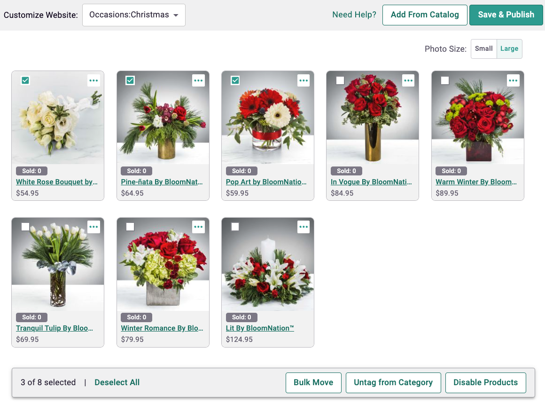Select the Tranquil Tulip product checkbox
This screenshot has width=545, height=404.
click(x=25, y=227)
